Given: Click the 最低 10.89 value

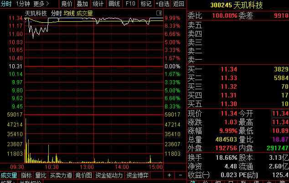Looking at the screenshot, I should tap(280, 131).
